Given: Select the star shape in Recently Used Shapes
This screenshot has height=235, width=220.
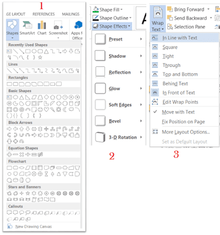Looking at the screenshot, I should click(x=40, y=58).
